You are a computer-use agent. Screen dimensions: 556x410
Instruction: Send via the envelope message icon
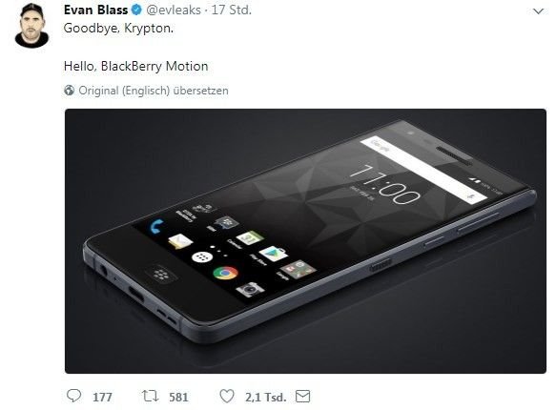pos(303,397)
